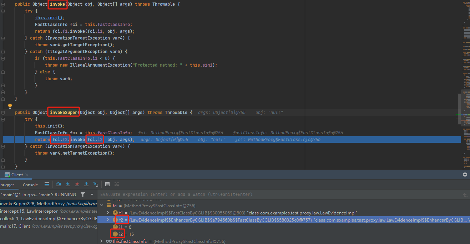470x244 pixels.
Task: Click the object icon beside fci variable
Action: [109, 206]
